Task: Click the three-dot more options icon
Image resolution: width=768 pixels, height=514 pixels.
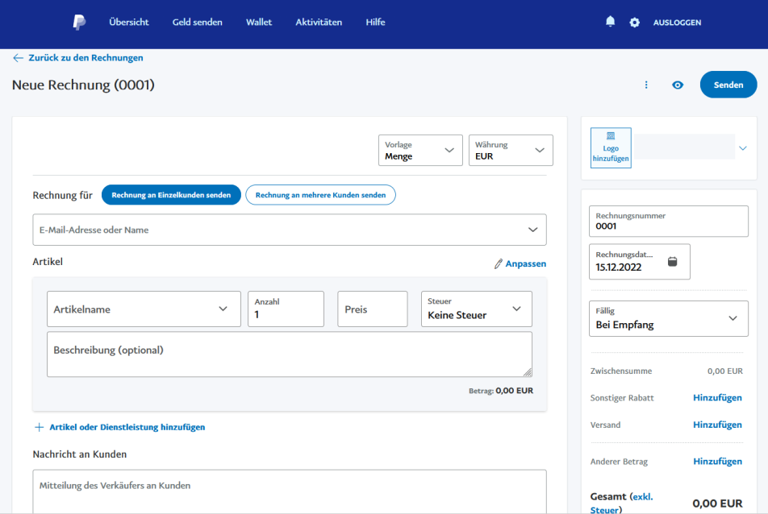Action: click(646, 85)
